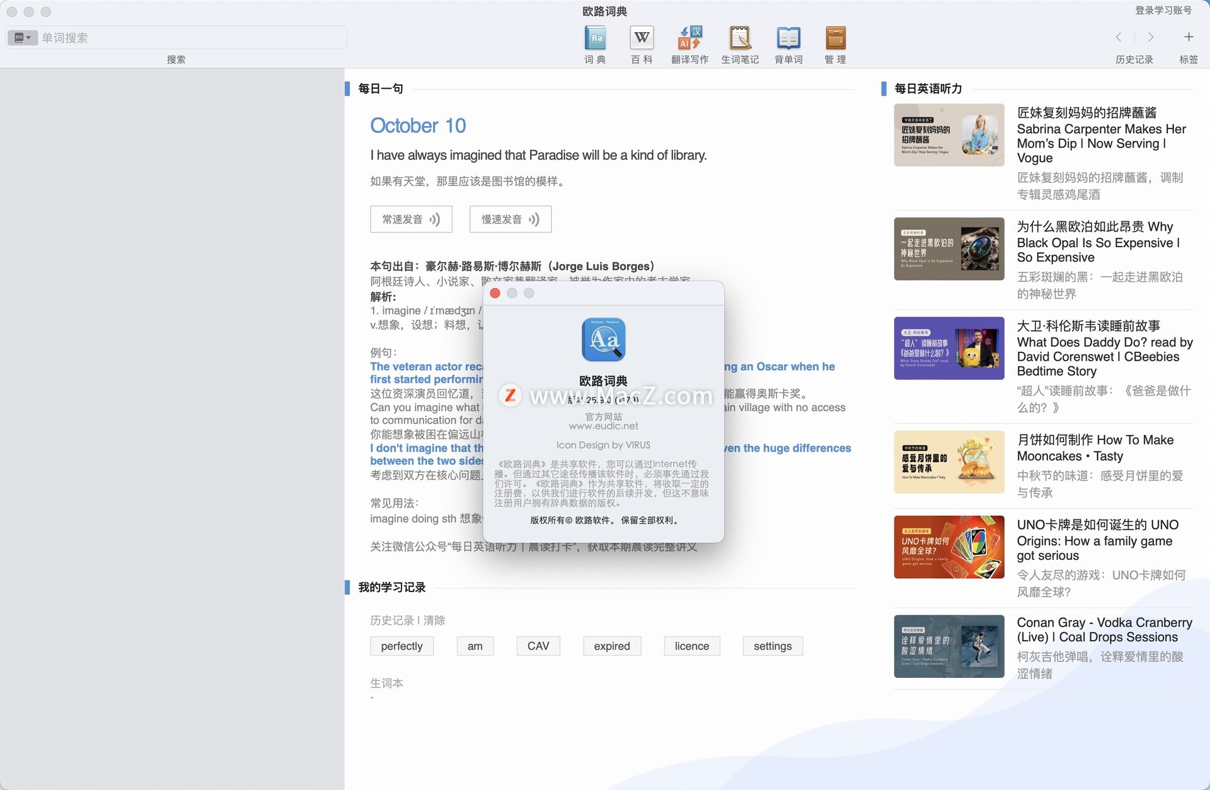The width and height of the screenshot is (1210, 790).
Task: Close the 欧路词典 about dialog
Action: (x=495, y=293)
